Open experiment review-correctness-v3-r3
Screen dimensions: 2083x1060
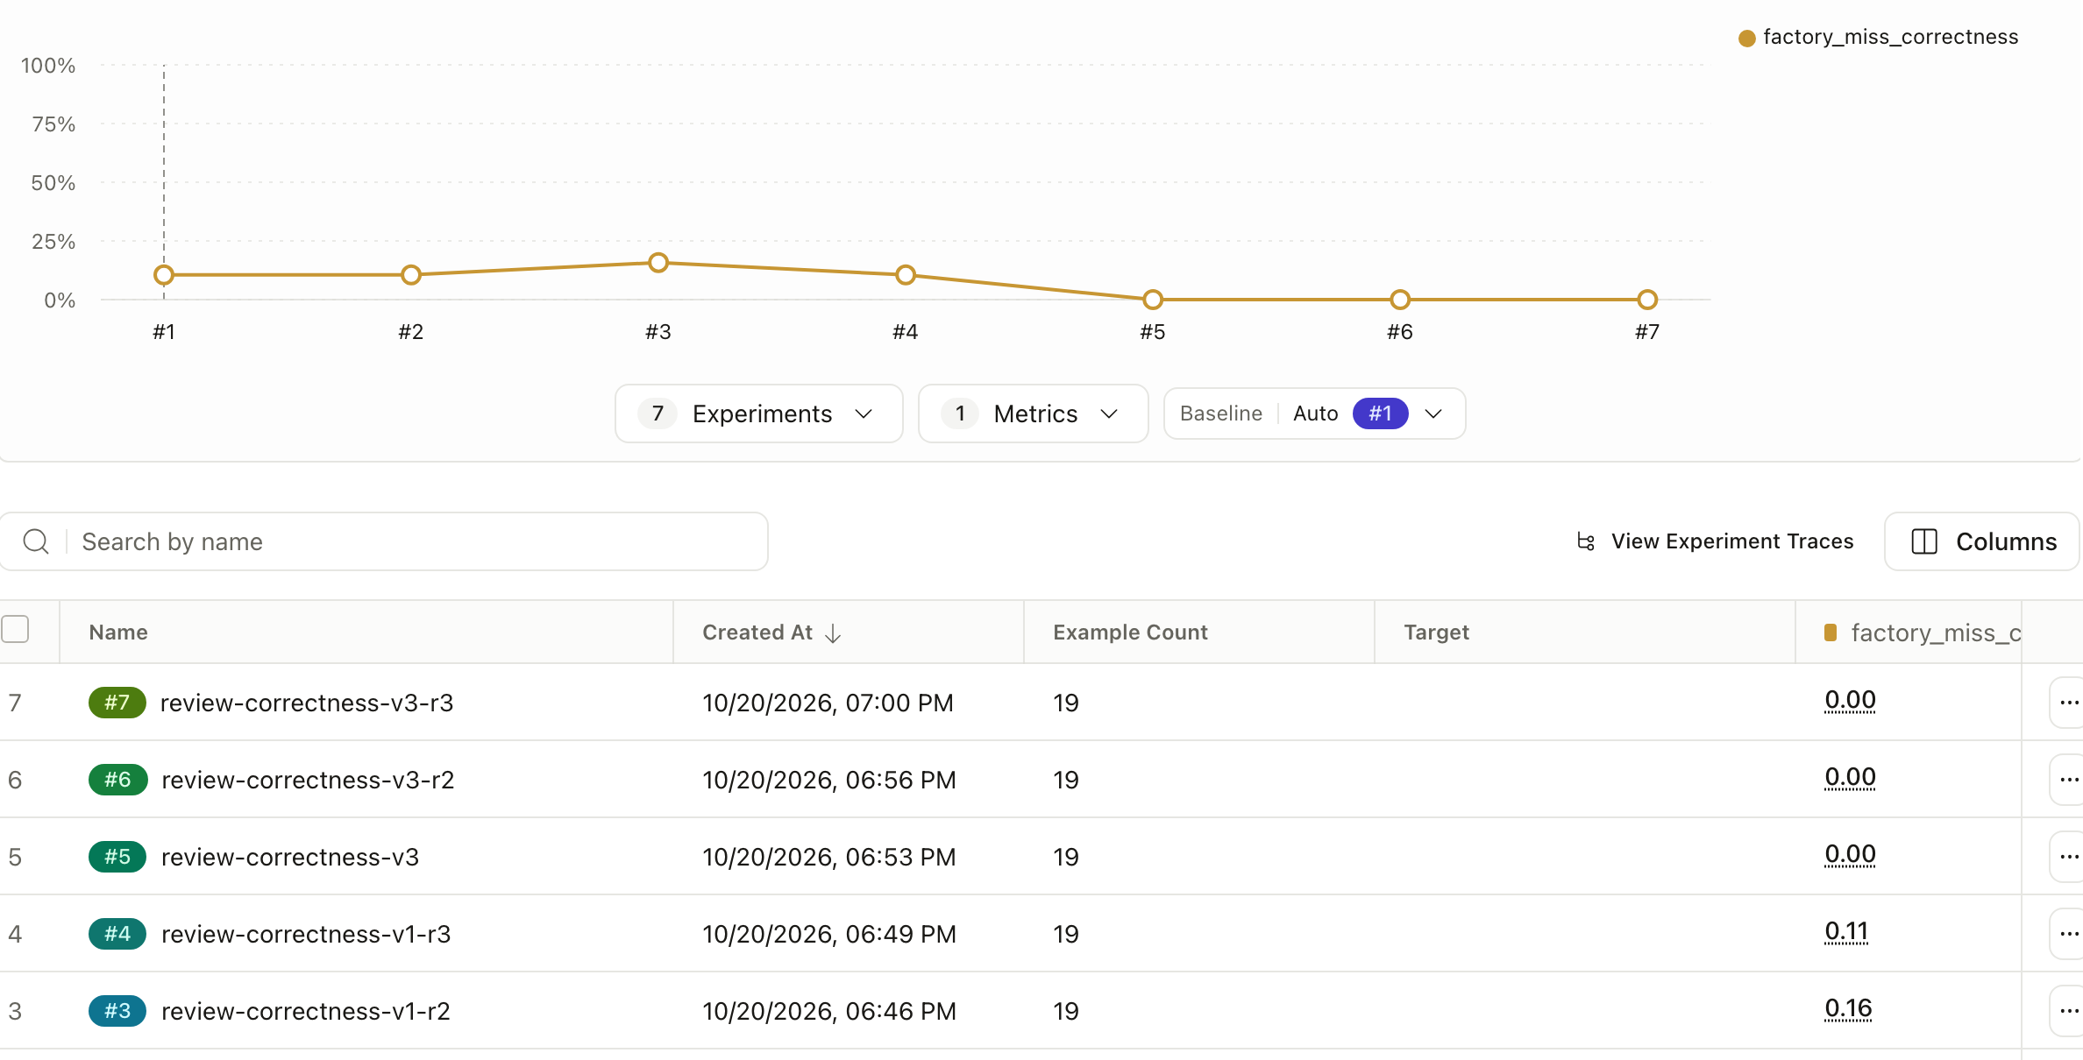[x=307, y=703]
